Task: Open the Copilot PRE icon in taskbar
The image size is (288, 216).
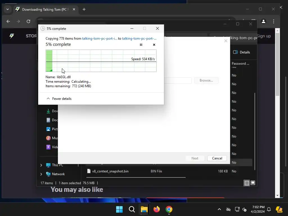Action: [x=279, y=209]
